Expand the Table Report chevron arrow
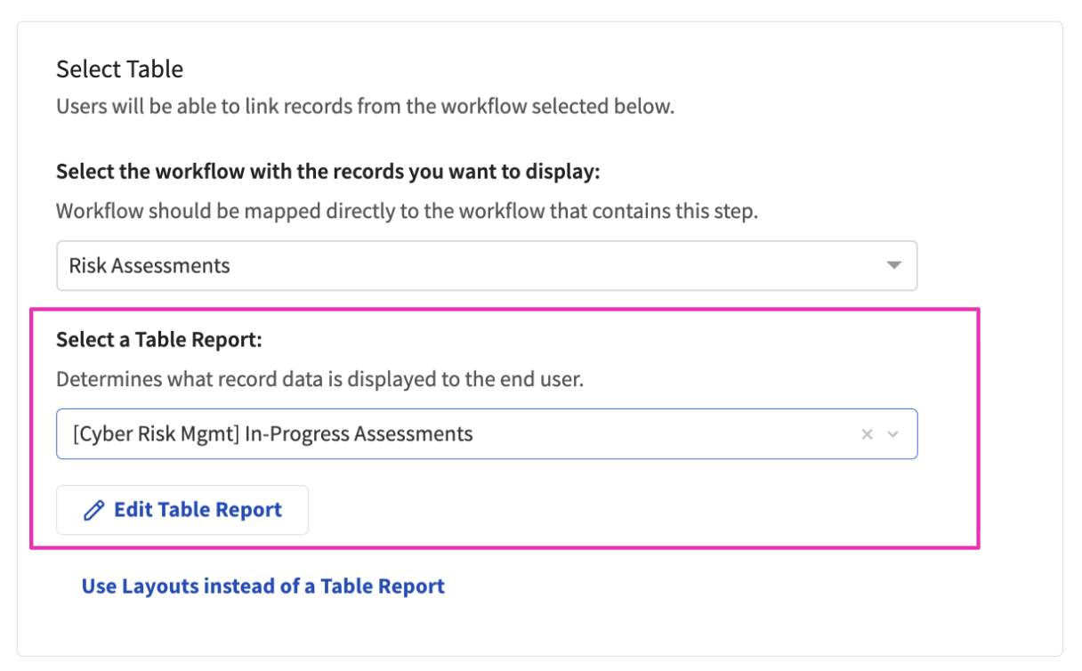 click(893, 434)
